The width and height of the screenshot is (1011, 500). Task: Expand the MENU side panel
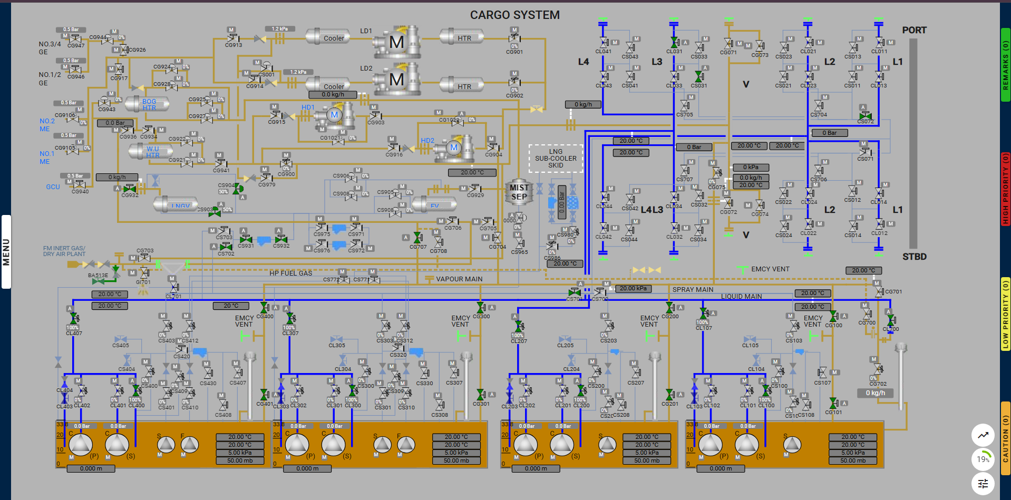pyautogui.click(x=6, y=252)
